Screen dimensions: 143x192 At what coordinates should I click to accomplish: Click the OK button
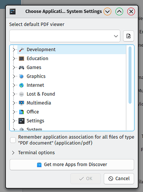pyautogui.click(x=85, y=179)
